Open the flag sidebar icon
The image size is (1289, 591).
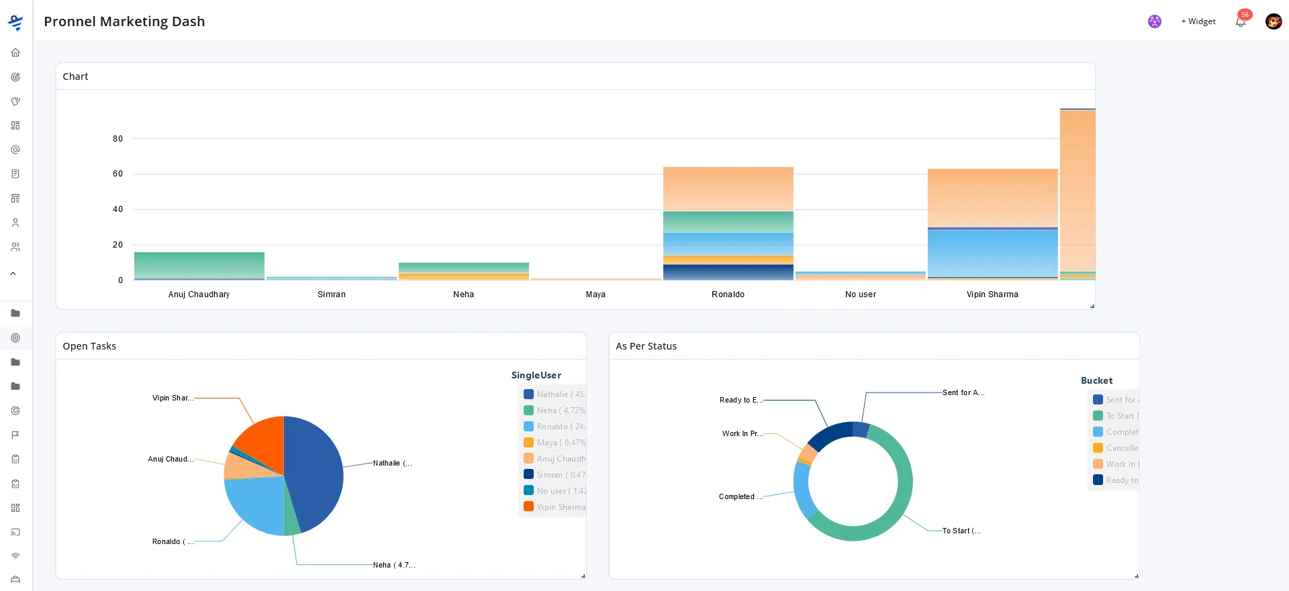(15, 435)
